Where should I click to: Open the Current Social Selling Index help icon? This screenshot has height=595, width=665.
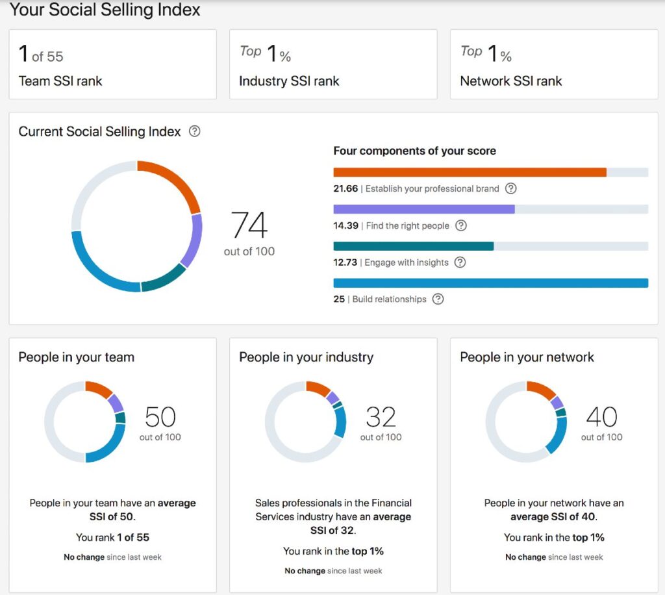click(x=194, y=131)
